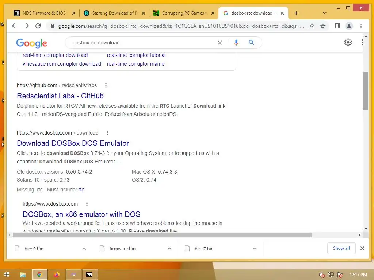View site security lock info

click(x=53, y=26)
